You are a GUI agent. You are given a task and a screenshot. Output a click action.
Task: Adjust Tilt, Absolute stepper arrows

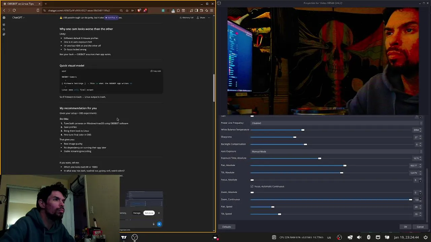(420, 173)
